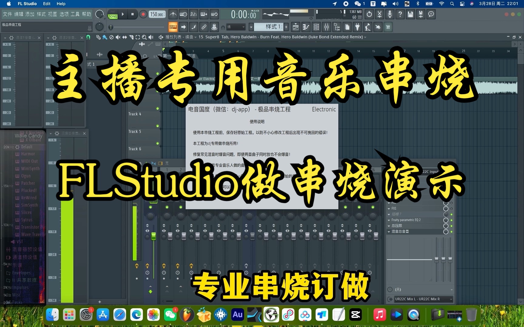
Task: Open the pattern selector dropdown arrow
Action: (251, 27)
